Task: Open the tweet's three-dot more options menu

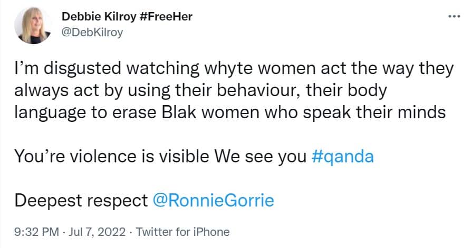Action: pos(453,16)
